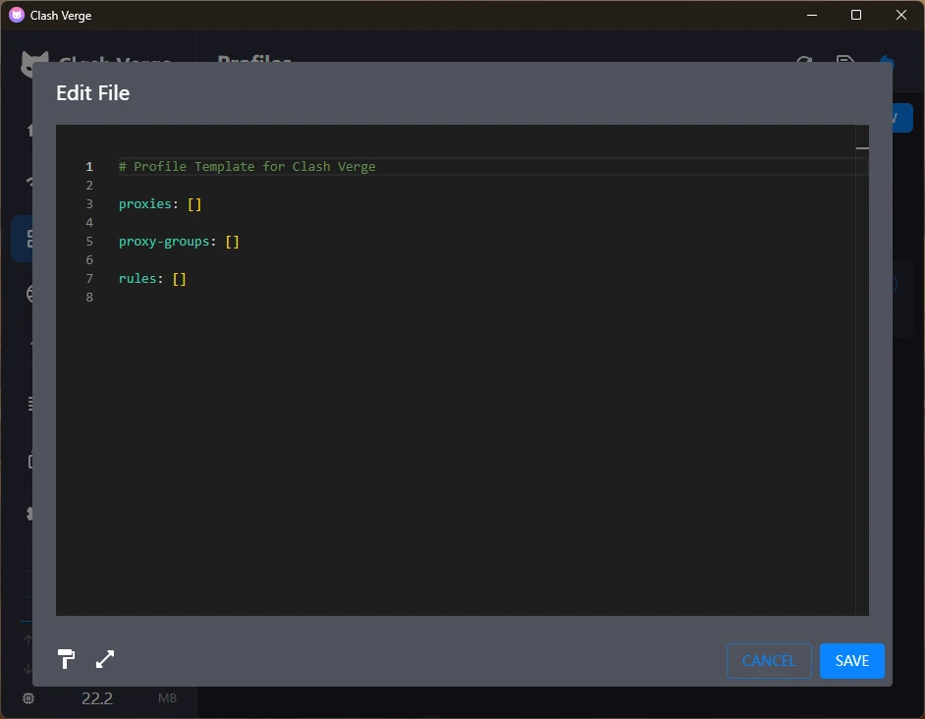Click the editor's vertical scrollbar marker
Viewport: 925px width, 719px height.
point(862,148)
